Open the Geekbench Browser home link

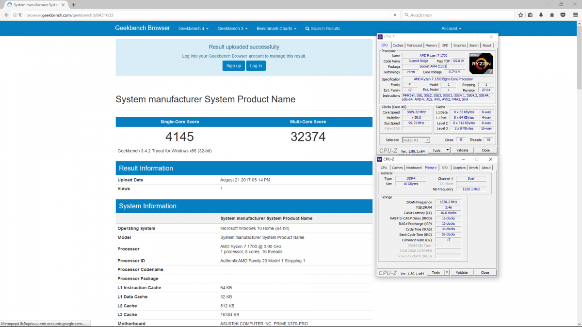[x=143, y=28]
